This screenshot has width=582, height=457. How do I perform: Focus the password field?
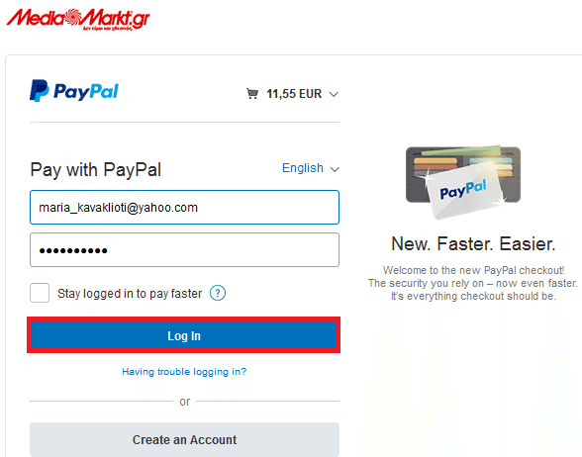pyautogui.click(x=184, y=249)
